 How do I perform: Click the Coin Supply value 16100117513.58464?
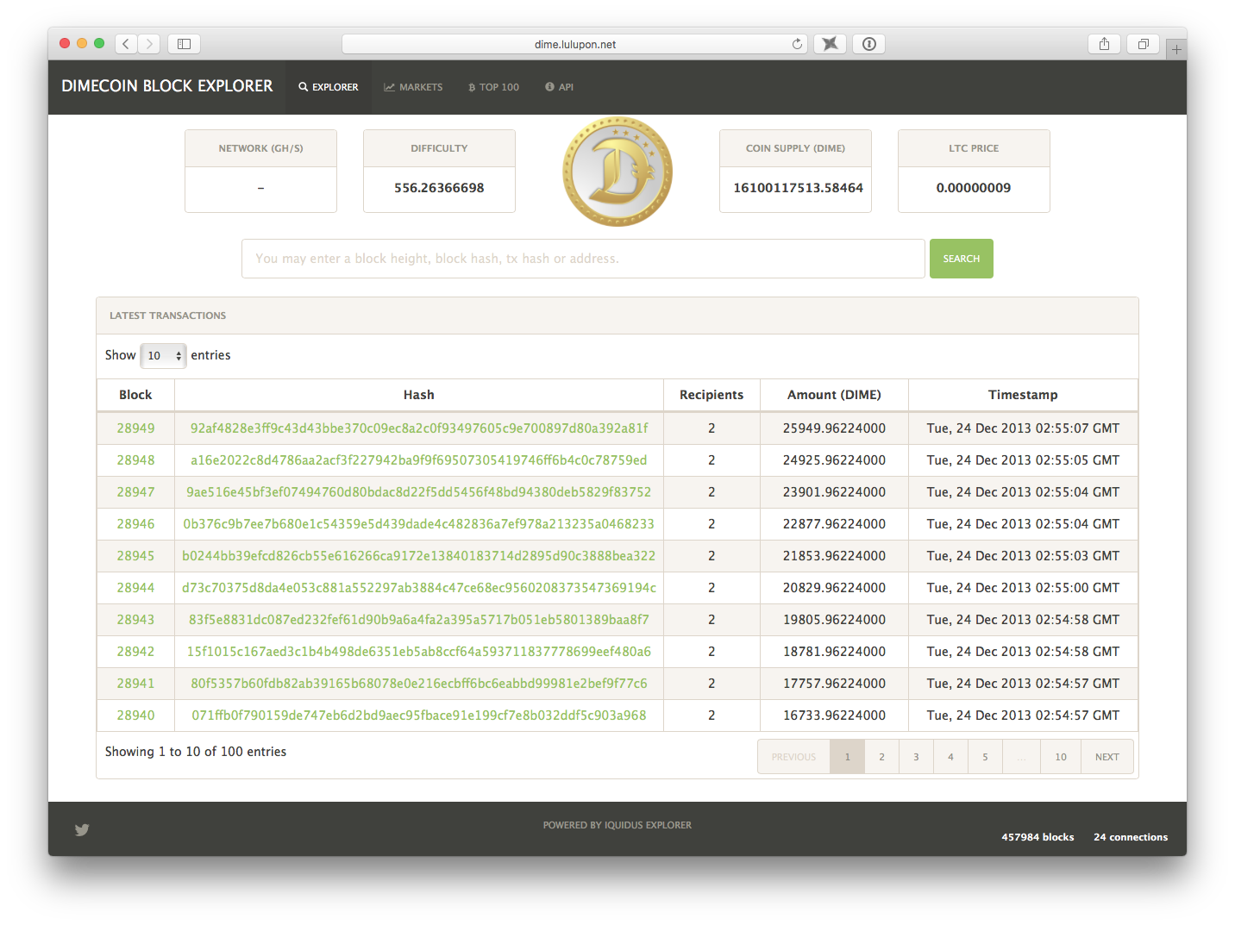[798, 188]
